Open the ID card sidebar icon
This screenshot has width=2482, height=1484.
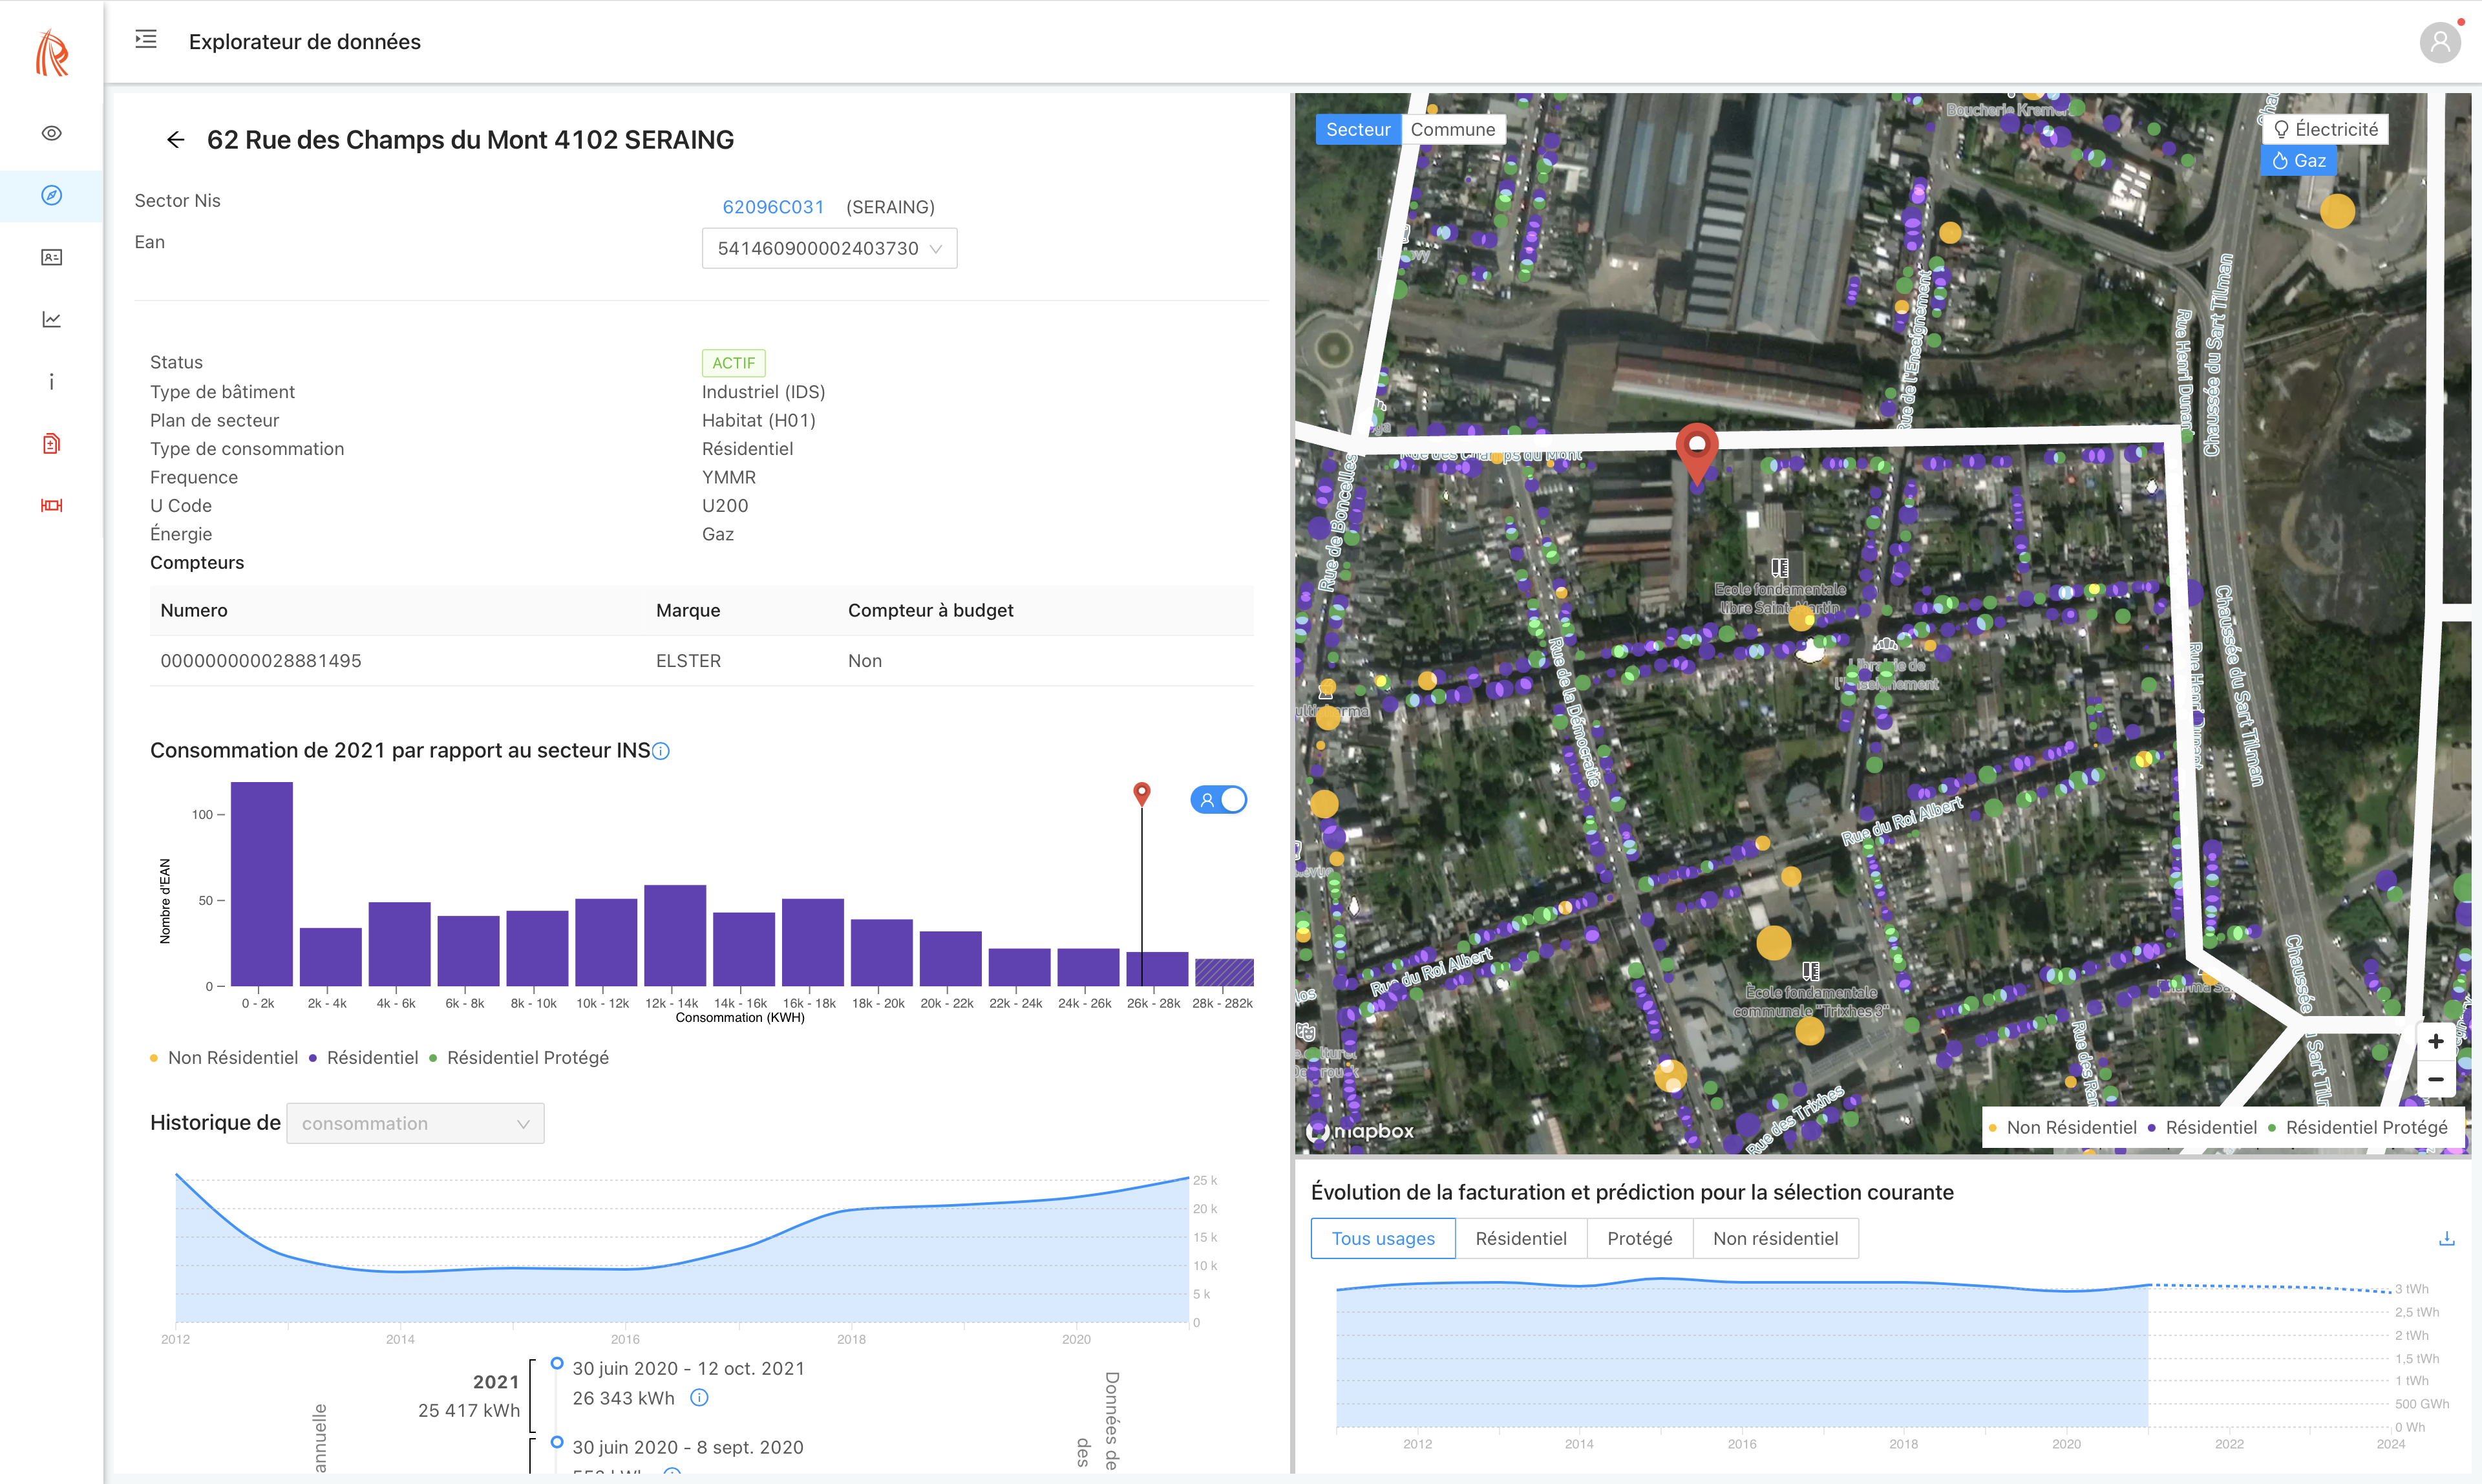tap(52, 257)
